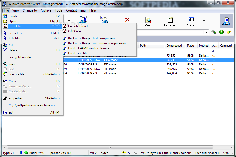Open the Archive menu
This screenshot has height=157, width=236.
46,10
